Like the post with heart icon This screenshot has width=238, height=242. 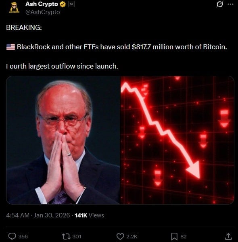click(120, 236)
